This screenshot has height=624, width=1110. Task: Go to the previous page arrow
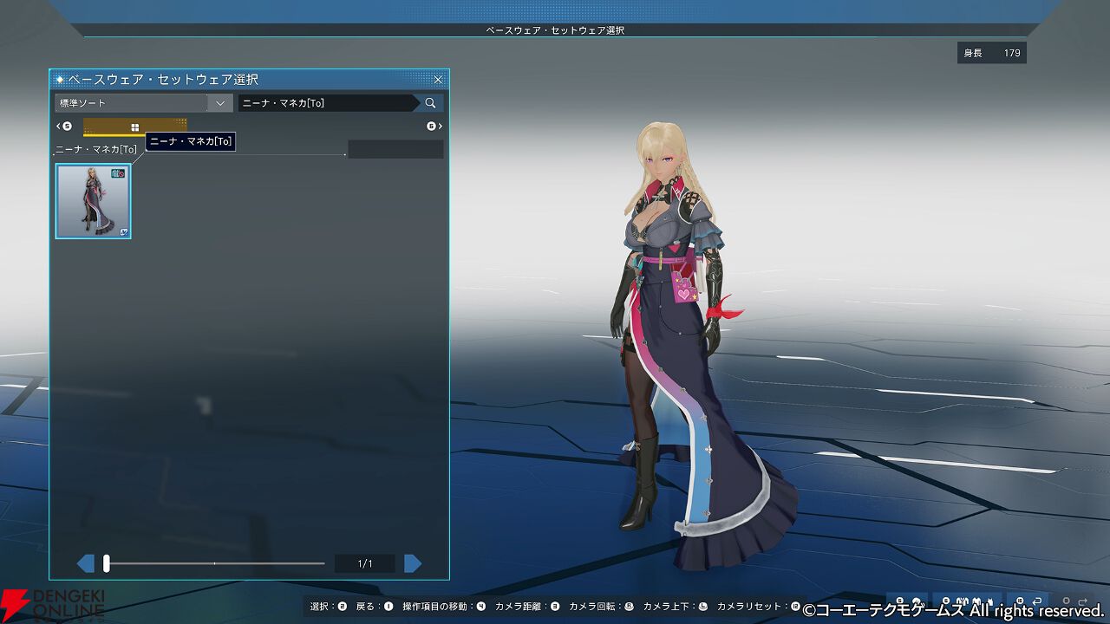click(x=86, y=564)
